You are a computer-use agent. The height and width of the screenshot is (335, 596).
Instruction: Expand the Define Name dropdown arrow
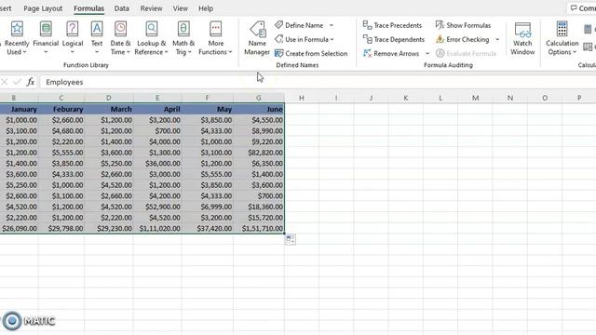pyautogui.click(x=332, y=25)
